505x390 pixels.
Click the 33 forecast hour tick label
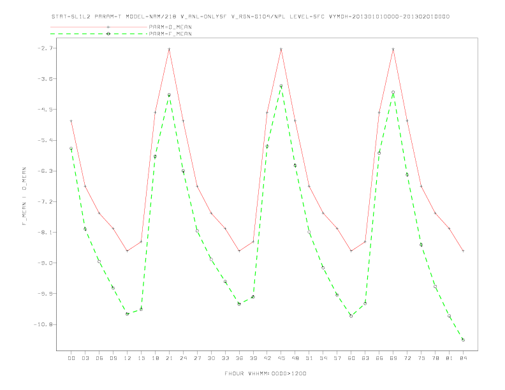[225, 358]
